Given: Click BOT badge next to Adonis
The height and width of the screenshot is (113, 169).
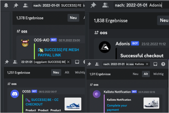Looking at the screenshot, I should click(135, 43).
